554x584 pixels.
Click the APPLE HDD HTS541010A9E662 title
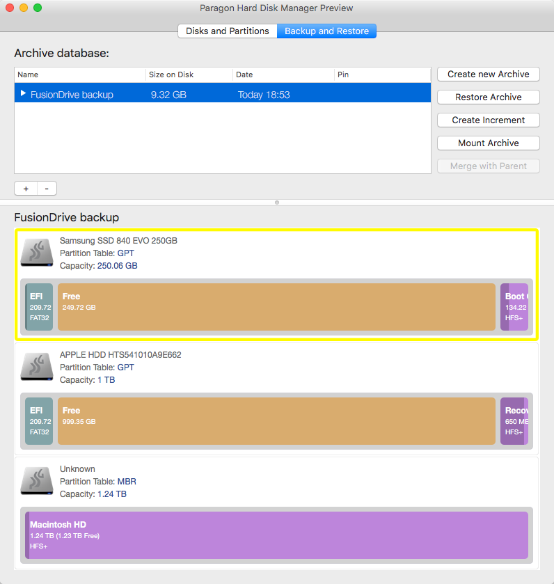(120, 354)
